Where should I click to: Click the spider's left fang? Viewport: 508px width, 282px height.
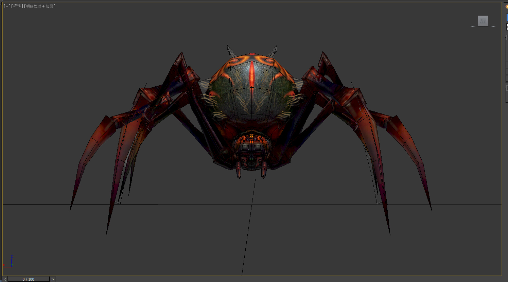tap(239, 172)
